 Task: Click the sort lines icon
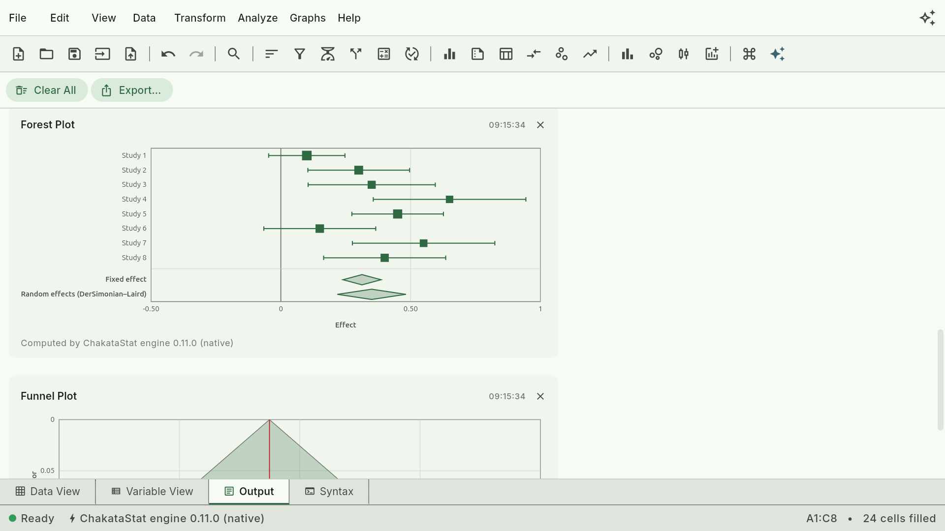point(271,54)
